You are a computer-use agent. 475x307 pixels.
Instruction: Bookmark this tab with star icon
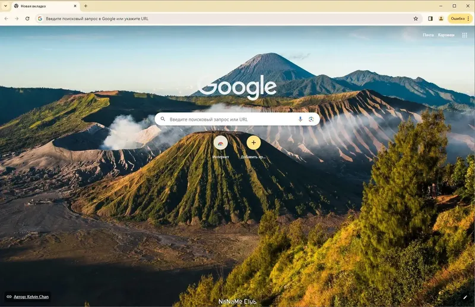pos(416,18)
